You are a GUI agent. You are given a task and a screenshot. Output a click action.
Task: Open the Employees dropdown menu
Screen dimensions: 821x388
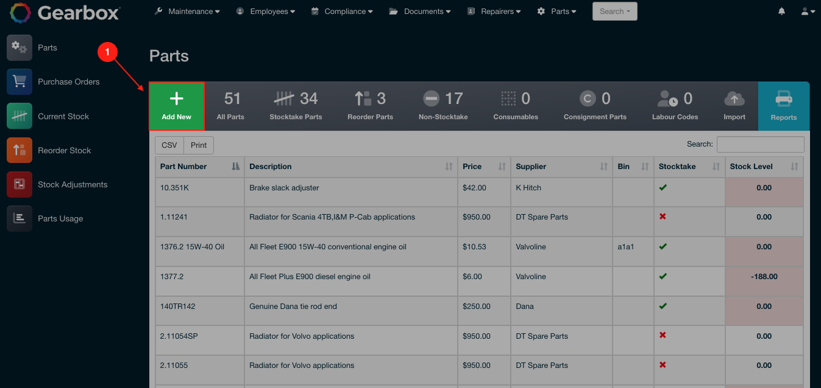click(266, 12)
